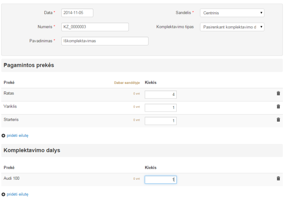Remove the Variklis row using trash icon
Viewport: 285px width, 199px height.
click(278, 106)
